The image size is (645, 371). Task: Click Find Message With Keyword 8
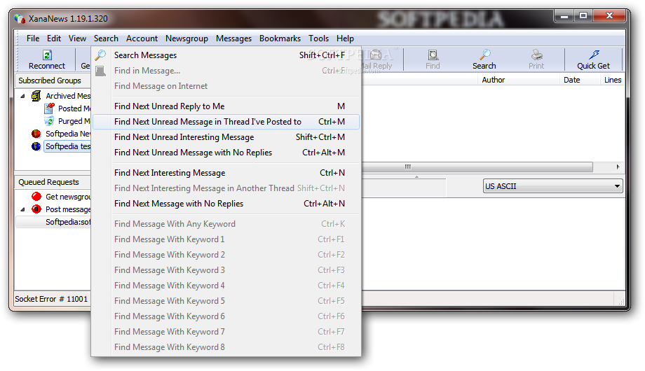coord(226,347)
